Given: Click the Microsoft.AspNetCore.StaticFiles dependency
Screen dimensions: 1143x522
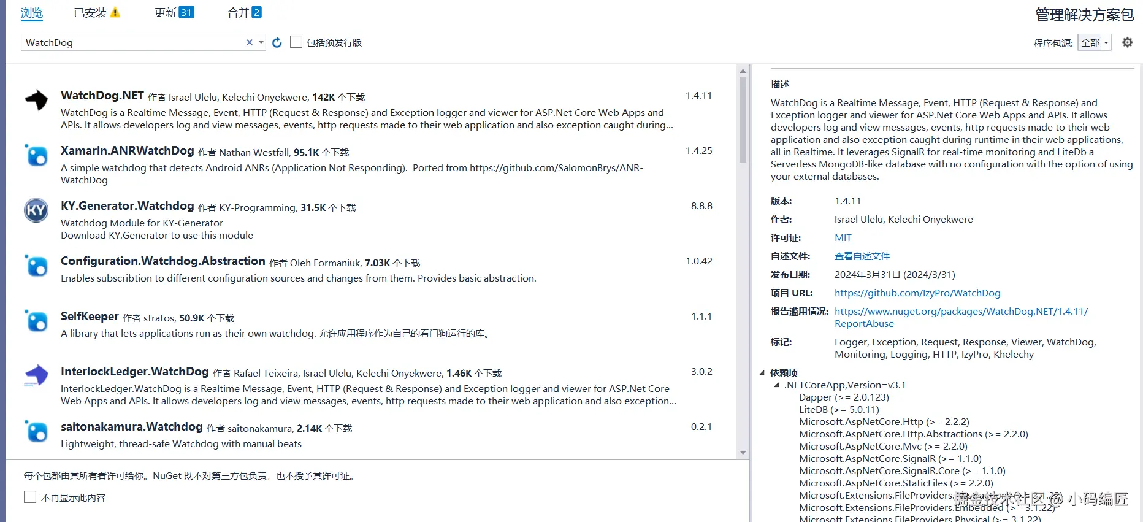Looking at the screenshot, I should (896, 483).
